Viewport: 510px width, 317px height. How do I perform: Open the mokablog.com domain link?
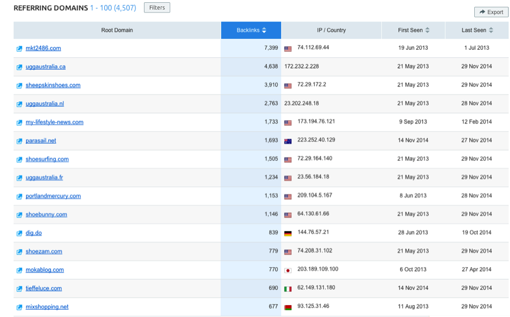point(45,270)
